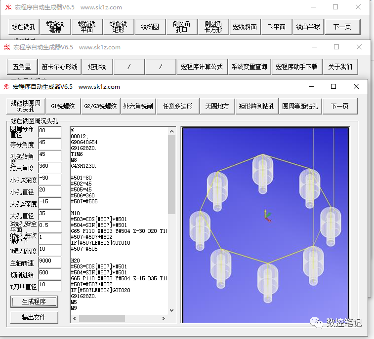Click the 圆周分布直径 field
Viewport: 374px width, 339px height.
50,132
